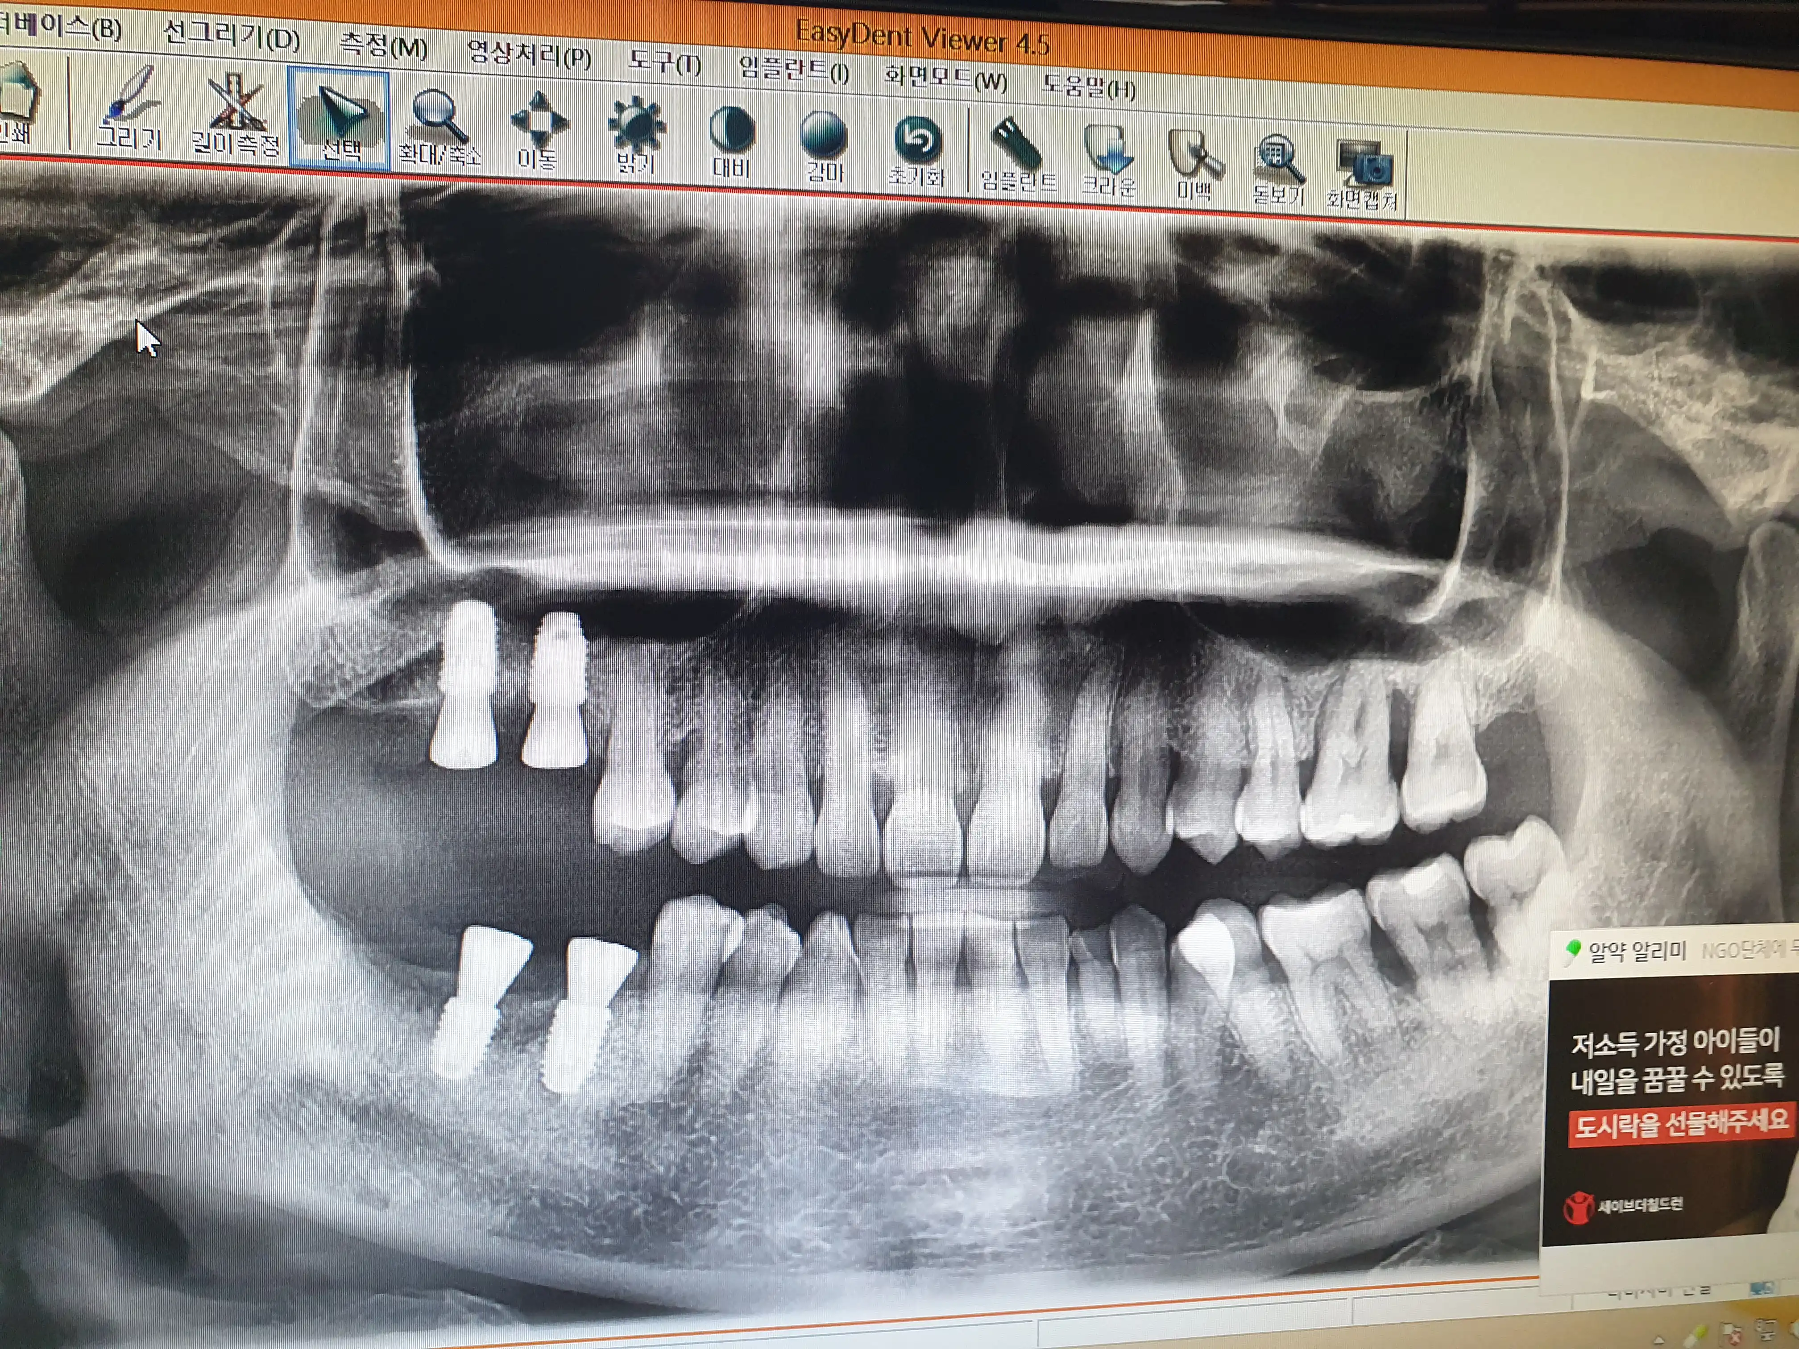The height and width of the screenshot is (1349, 1799).
Task: Click the green pill tray icon
Action: tap(1696, 1335)
